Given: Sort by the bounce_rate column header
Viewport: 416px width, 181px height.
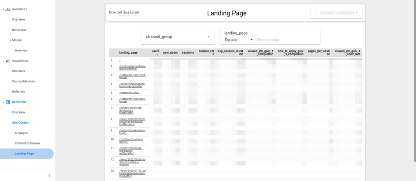Looking at the screenshot, I should pos(206,52).
